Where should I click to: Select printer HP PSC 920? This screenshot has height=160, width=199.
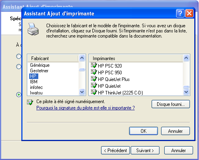110,66
